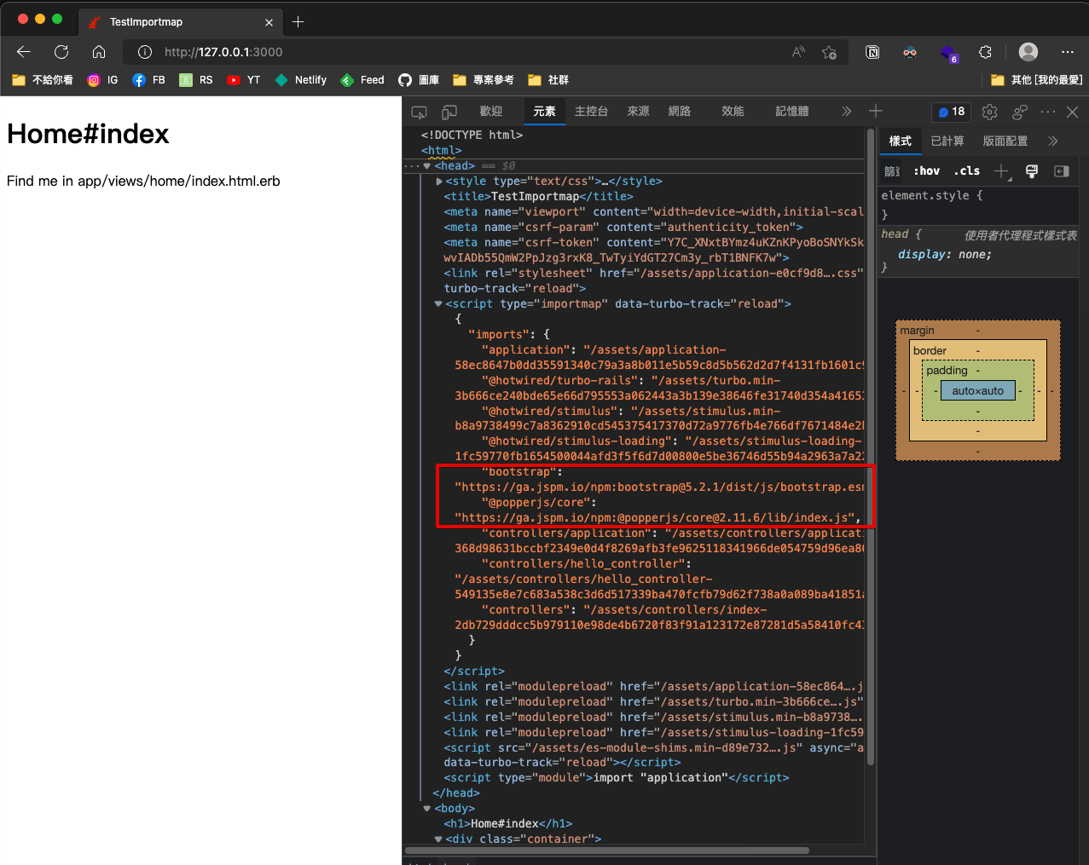Show more DevTools tabs chevron
The height and width of the screenshot is (865, 1089).
coord(846,112)
